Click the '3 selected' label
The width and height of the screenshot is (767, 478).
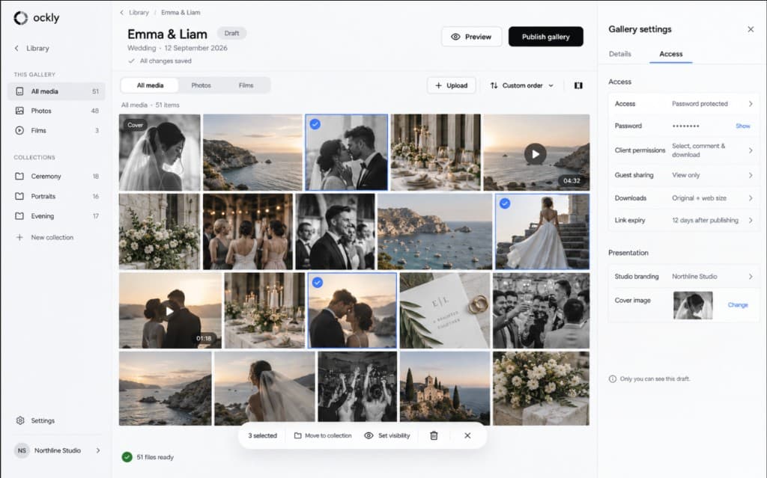pyautogui.click(x=262, y=436)
